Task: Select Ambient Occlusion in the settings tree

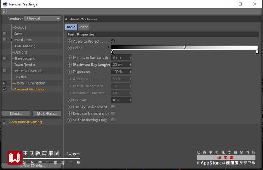Action: point(30,89)
